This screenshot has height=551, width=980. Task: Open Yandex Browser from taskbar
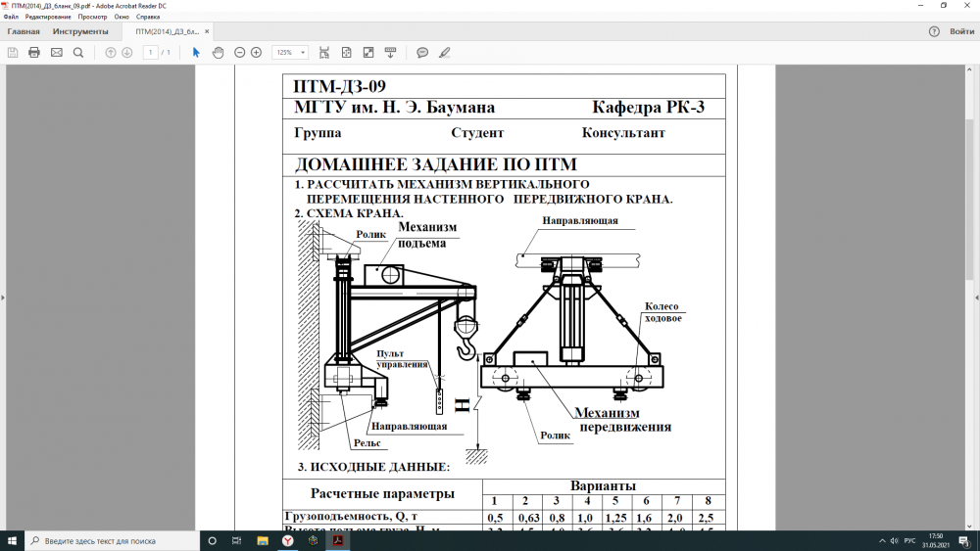[x=287, y=541]
